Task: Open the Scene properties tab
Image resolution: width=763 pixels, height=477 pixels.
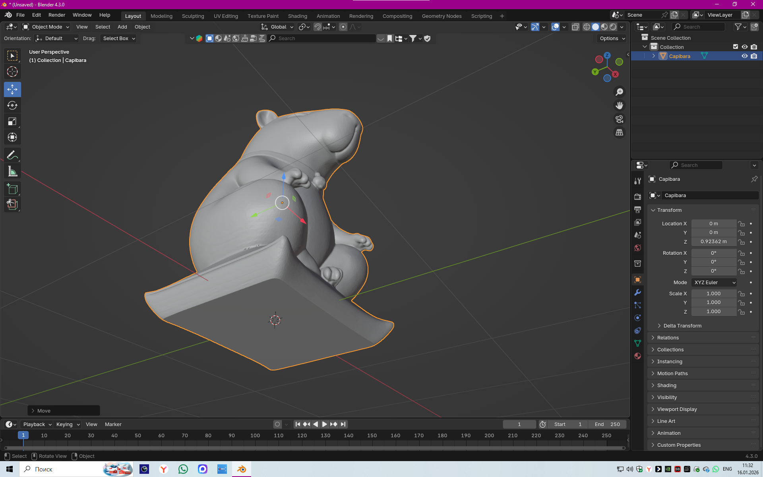Action: tap(638, 235)
